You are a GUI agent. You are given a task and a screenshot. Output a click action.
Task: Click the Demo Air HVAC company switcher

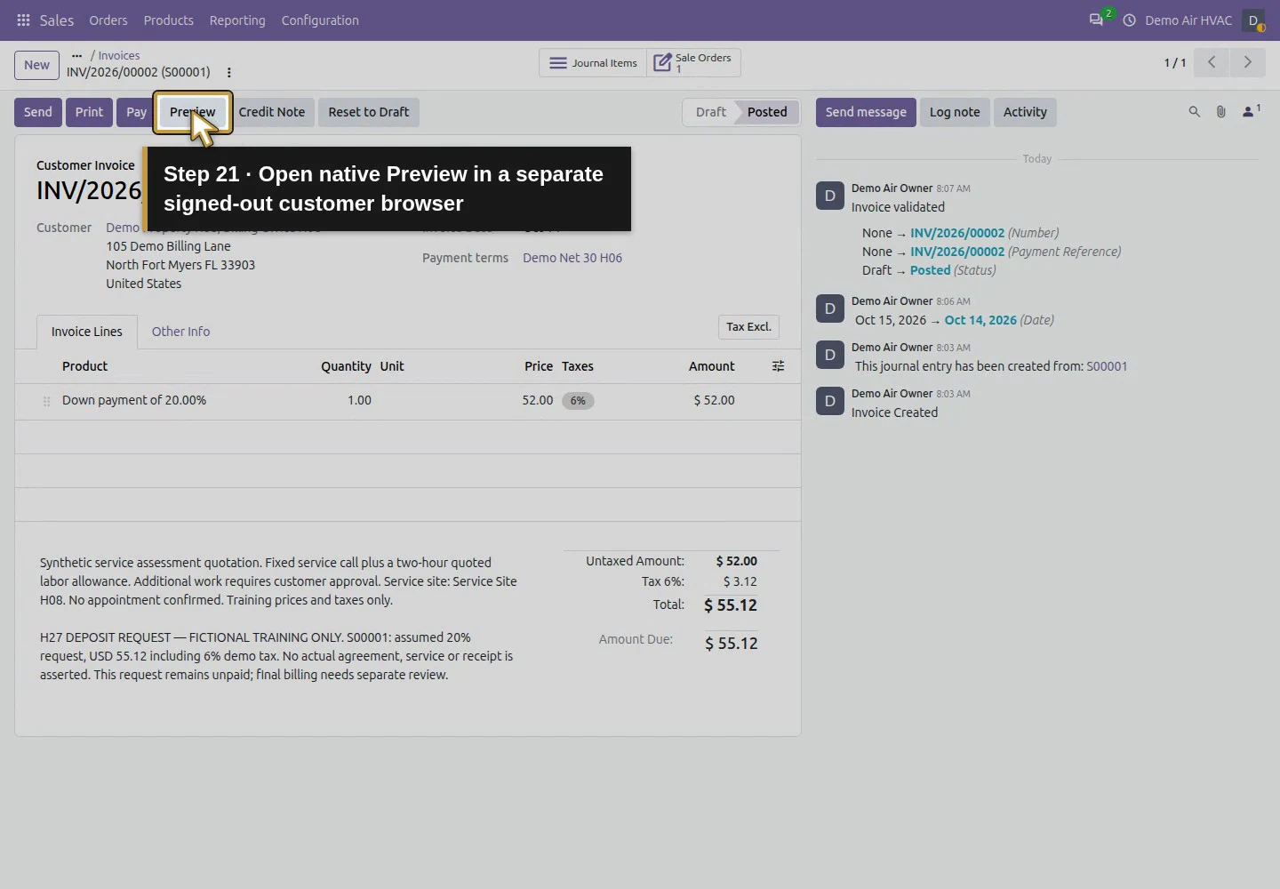(x=1188, y=20)
